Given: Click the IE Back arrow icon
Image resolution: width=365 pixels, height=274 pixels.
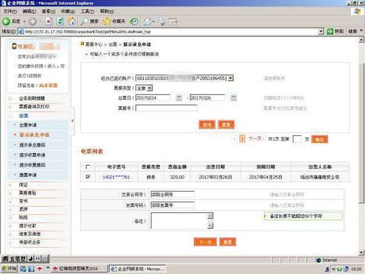Looking at the screenshot, I should (x=6, y=21).
